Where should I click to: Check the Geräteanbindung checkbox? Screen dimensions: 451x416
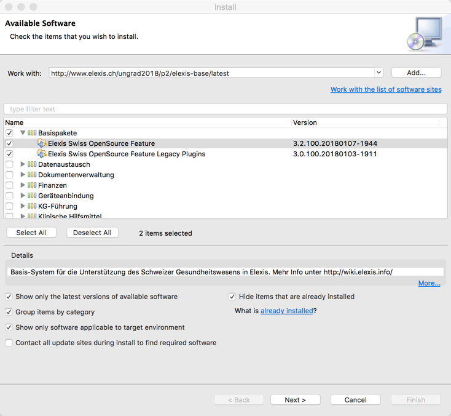9,196
